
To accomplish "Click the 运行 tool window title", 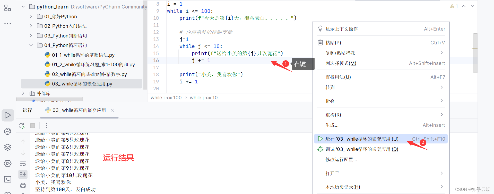I will 27,110.
